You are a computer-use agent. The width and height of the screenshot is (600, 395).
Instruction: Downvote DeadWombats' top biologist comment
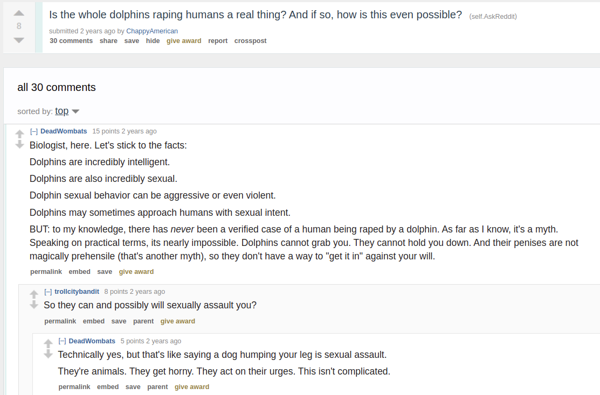click(x=20, y=144)
